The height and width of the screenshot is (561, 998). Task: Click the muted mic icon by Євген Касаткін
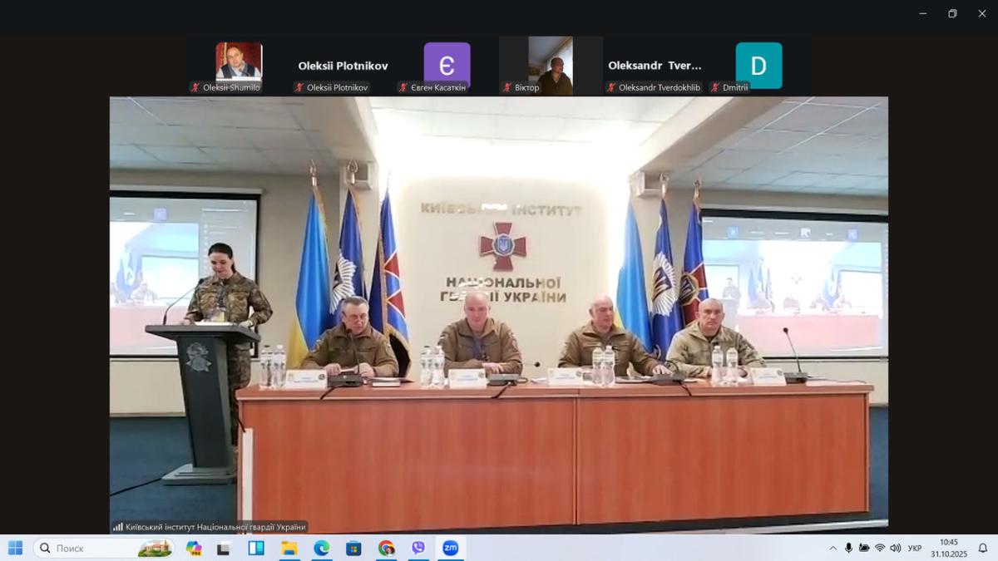403,87
